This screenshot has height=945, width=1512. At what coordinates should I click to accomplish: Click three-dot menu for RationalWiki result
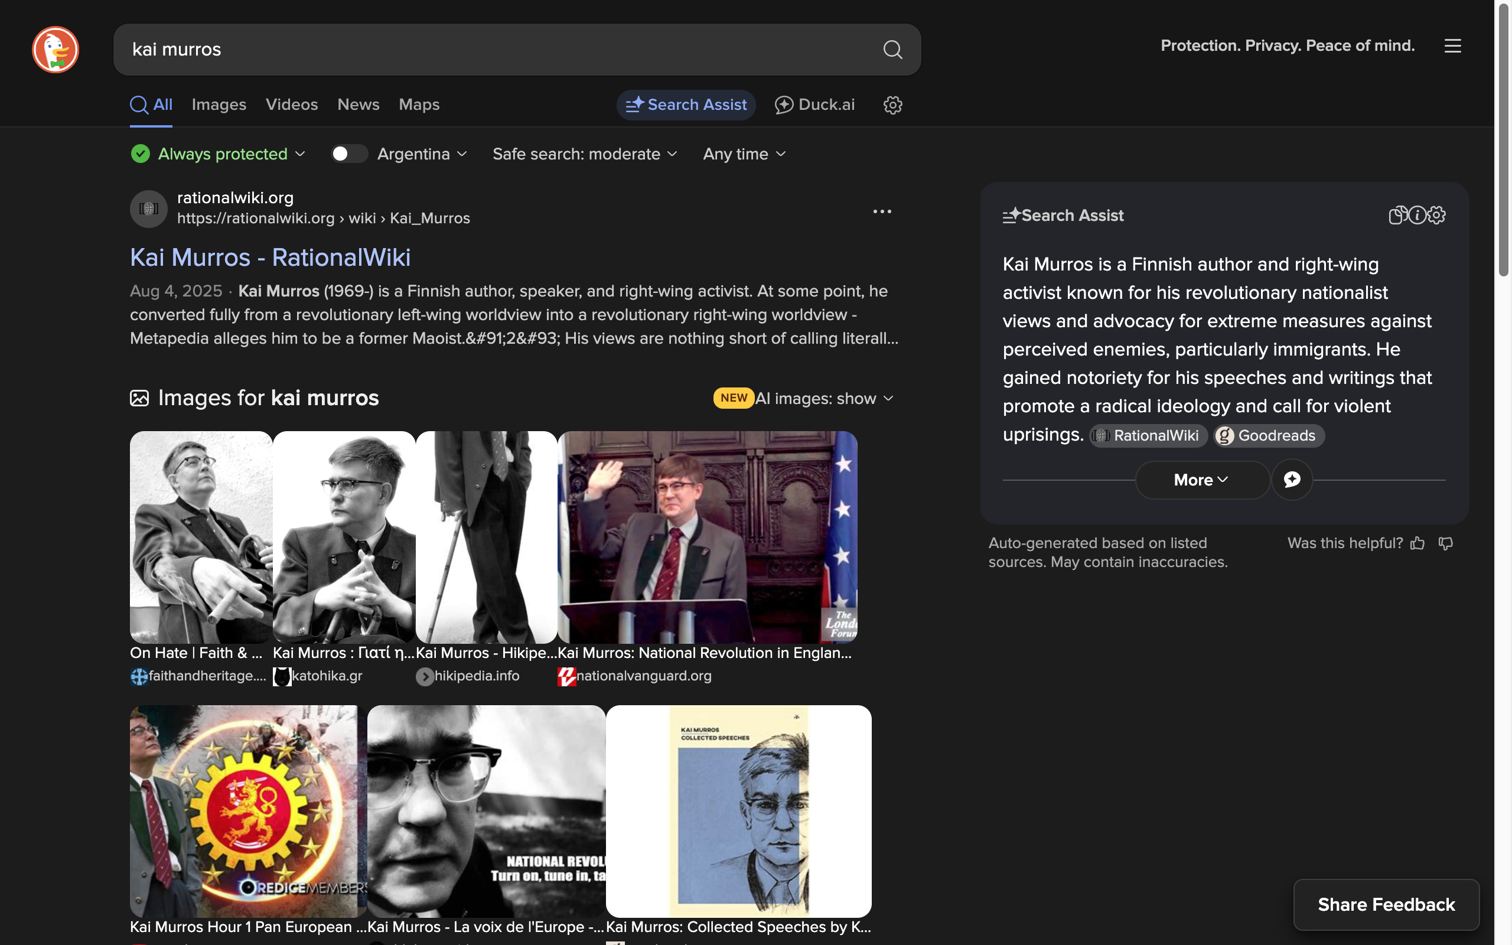tap(882, 212)
